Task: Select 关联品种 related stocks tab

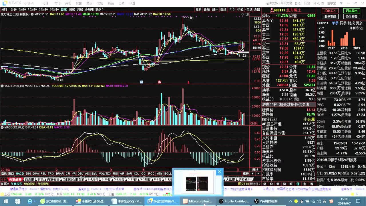Action: (15, 179)
